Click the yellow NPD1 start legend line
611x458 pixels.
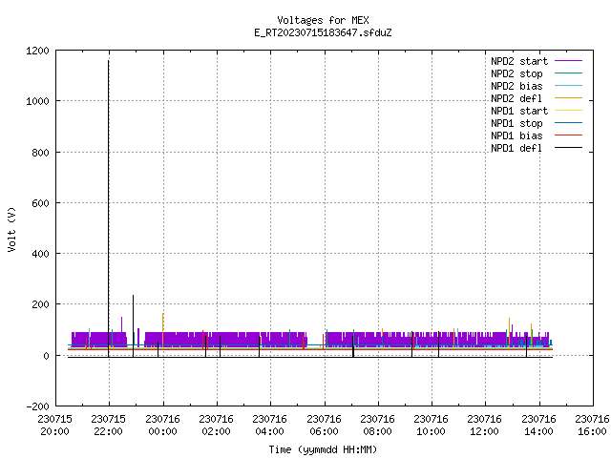click(x=568, y=111)
